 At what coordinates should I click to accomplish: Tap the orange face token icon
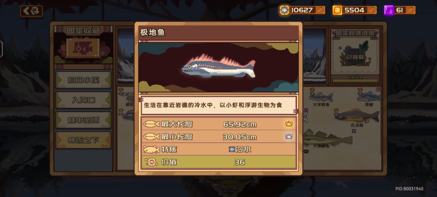[337, 10]
